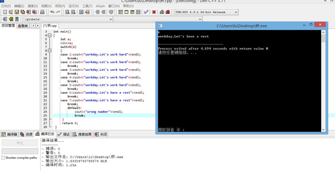Image resolution: width=335 pixels, height=171 pixels.
Task: Click the console window scrollbar up arrow
Action: [323, 32]
